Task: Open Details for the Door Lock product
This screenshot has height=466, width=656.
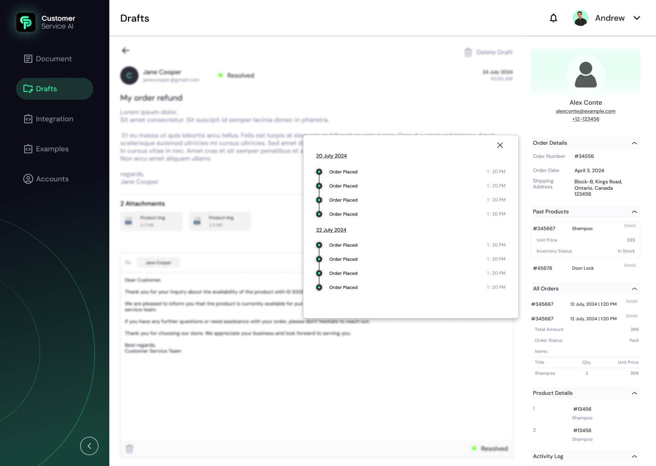Action: 630,265
